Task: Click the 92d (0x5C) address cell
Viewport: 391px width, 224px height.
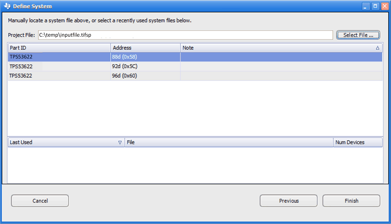Action: pyautogui.click(x=145, y=66)
